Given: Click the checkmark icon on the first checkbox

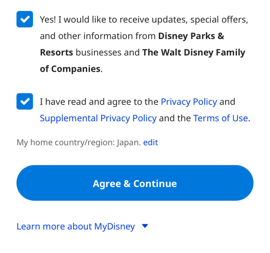Looking at the screenshot, I should (x=25, y=19).
